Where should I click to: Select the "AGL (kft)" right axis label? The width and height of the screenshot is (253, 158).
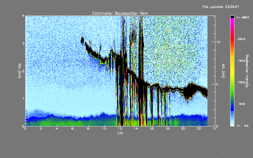(x=223, y=71)
